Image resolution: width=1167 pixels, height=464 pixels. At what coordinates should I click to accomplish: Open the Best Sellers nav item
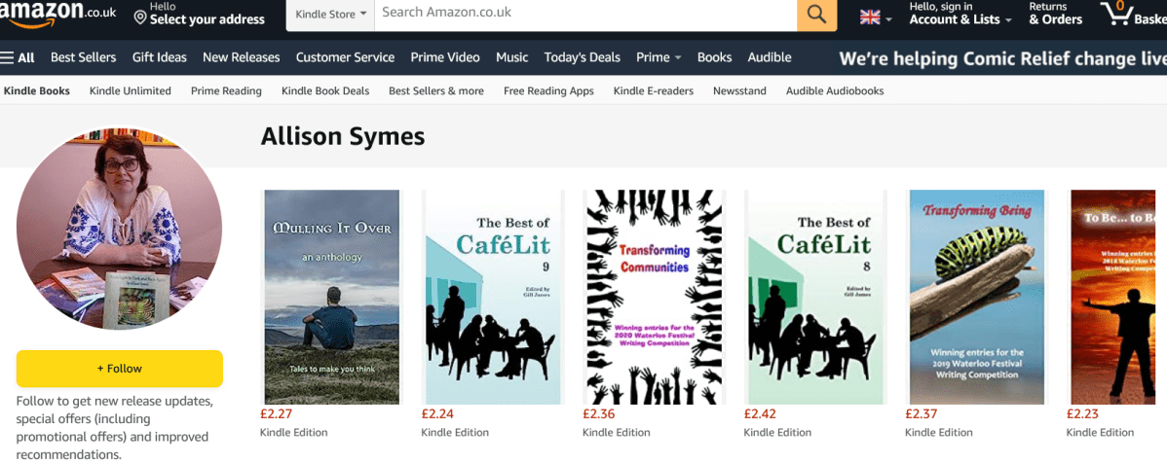(83, 57)
